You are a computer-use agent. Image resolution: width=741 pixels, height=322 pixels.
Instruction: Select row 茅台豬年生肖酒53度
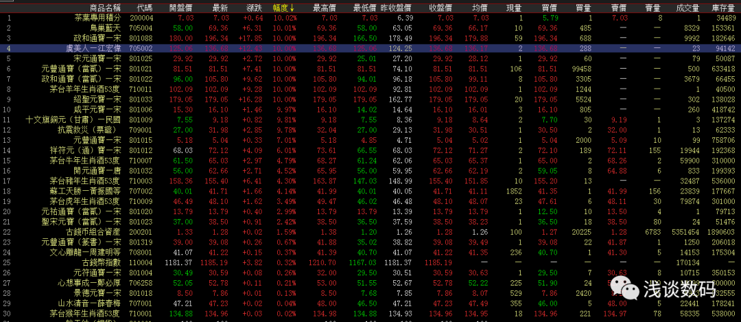coord(370,181)
